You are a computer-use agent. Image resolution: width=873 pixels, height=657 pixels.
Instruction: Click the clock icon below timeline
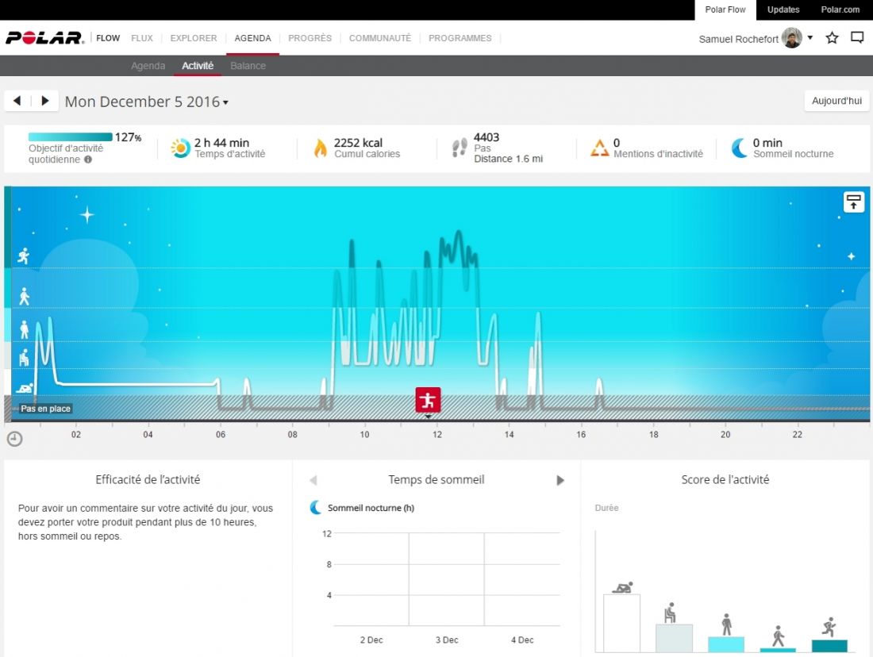(x=14, y=439)
